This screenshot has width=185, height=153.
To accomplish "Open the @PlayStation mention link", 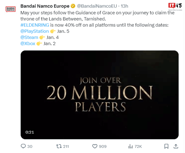I will click(34, 31).
